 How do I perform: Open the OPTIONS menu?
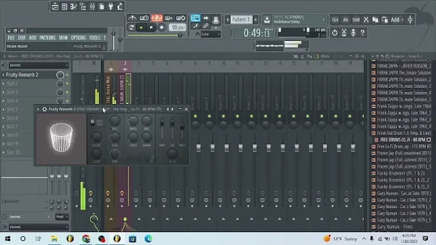coord(78,38)
